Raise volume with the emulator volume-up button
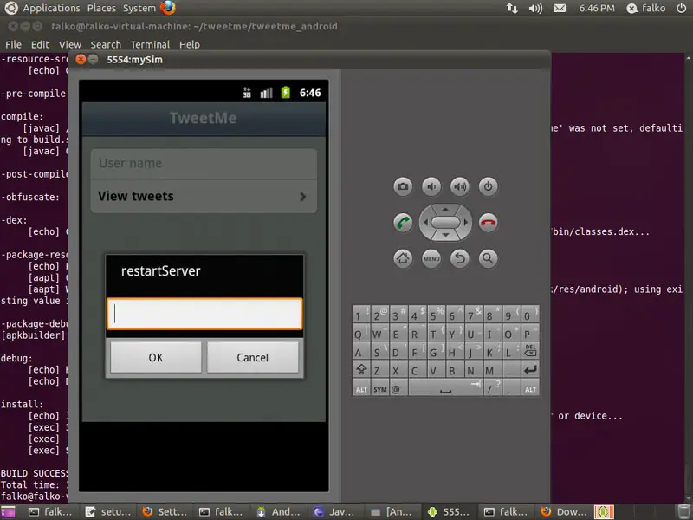693x520 pixels. tap(460, 186)
